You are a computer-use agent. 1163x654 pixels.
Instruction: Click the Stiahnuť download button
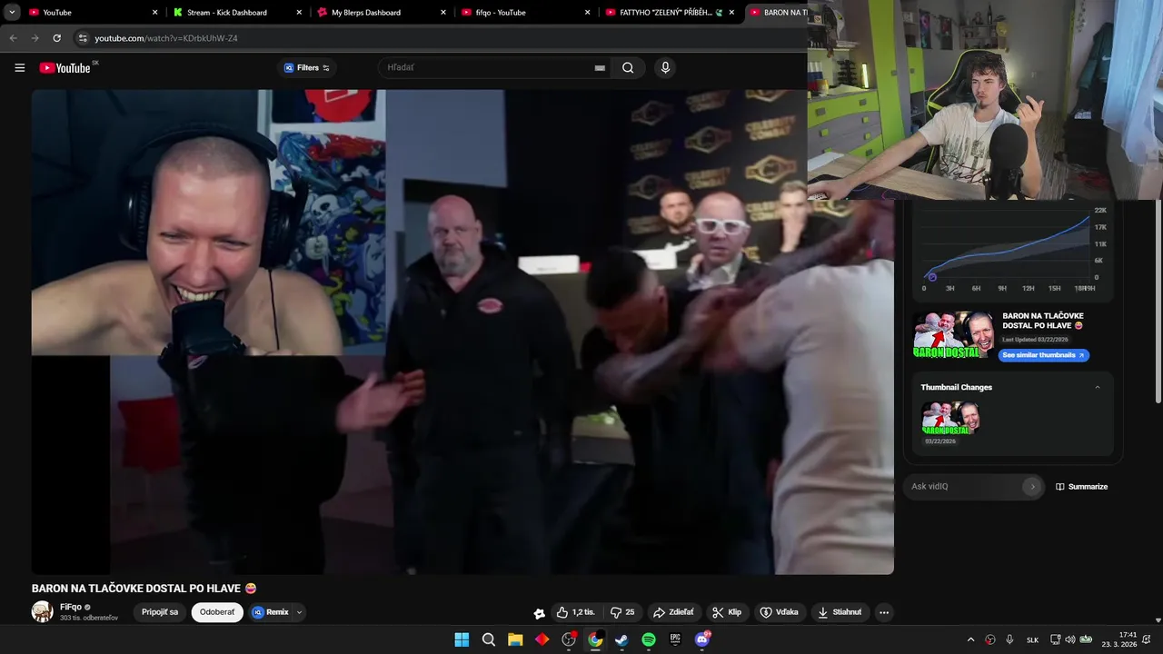[x=840, y=612]
